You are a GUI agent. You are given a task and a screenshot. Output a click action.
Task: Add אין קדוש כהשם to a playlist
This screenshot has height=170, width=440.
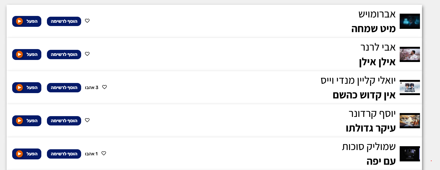tap(64, 88)
